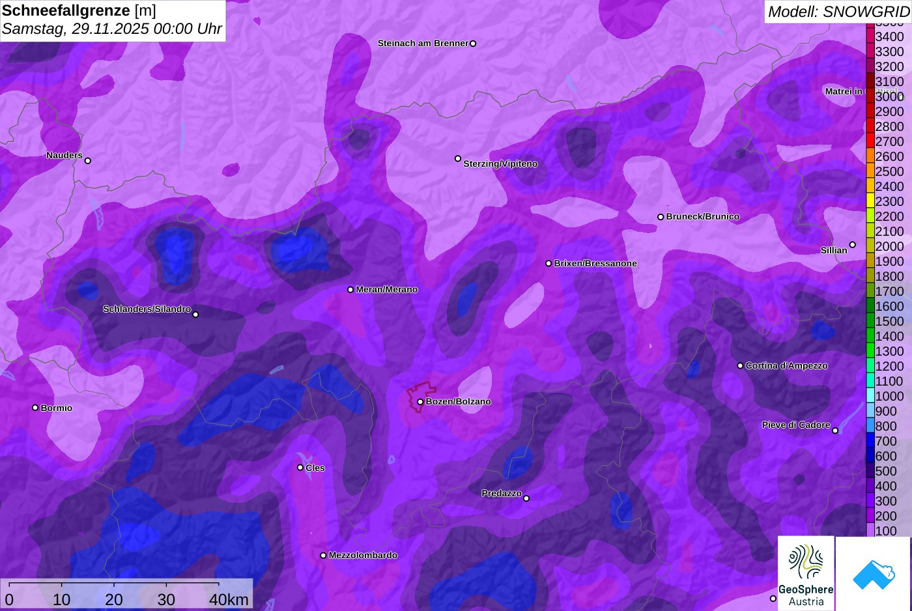Click the Mezzolombardo town label
This screenshot has height=611, width=912.
click(x=363, y=556)
